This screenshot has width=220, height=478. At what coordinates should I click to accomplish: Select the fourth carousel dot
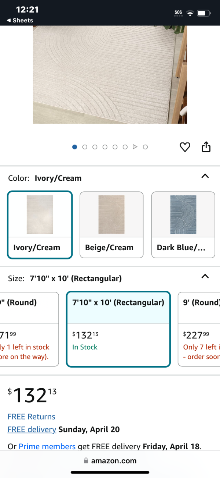(x=105, y=147)
